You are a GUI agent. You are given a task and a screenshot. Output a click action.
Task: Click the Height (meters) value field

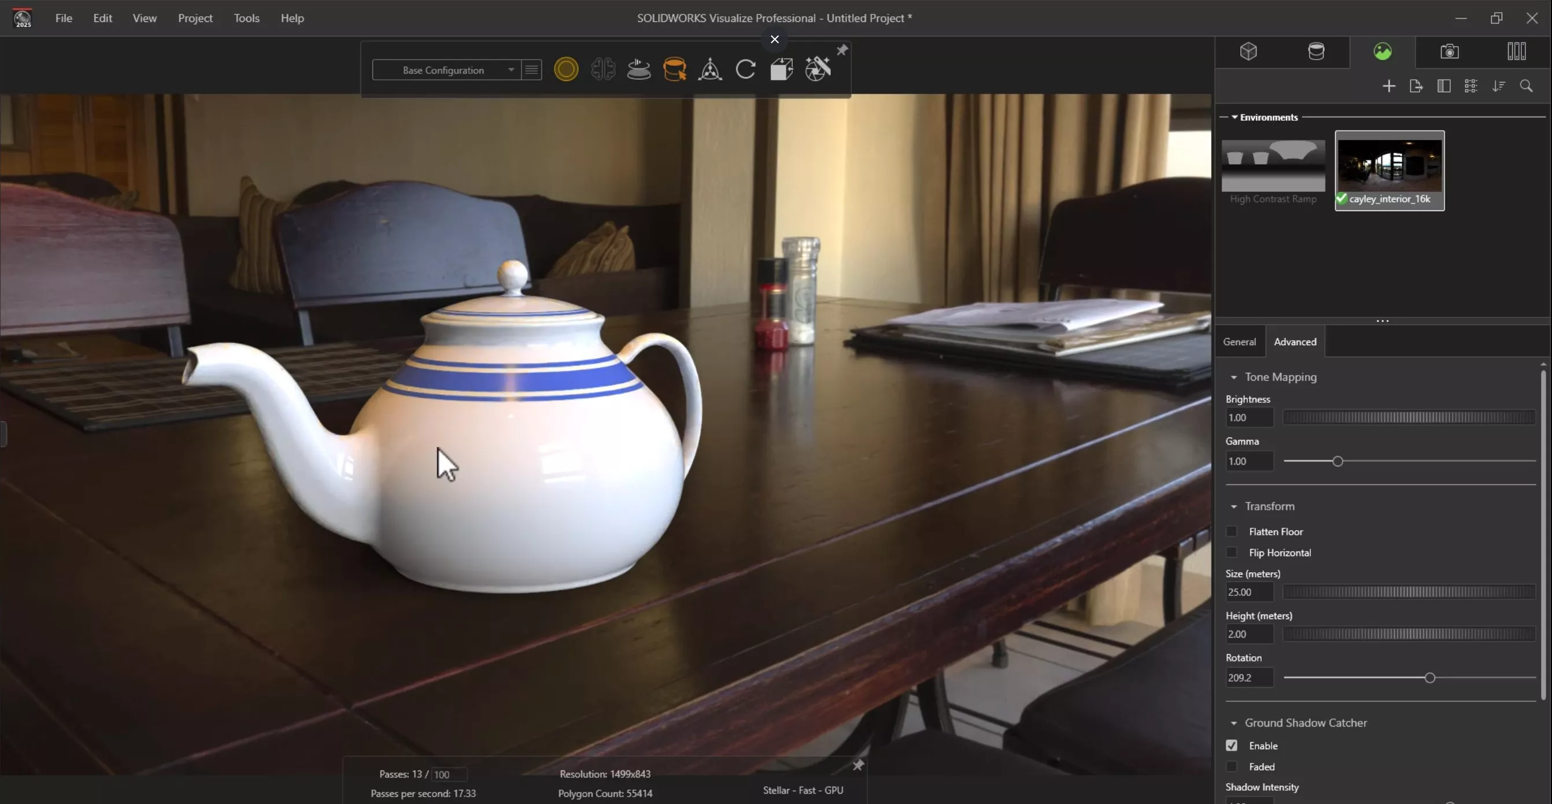(1249, 634)
